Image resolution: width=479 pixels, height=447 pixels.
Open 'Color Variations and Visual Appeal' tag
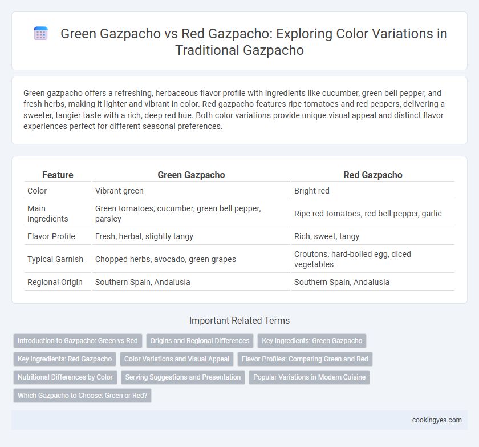(177, 359)
